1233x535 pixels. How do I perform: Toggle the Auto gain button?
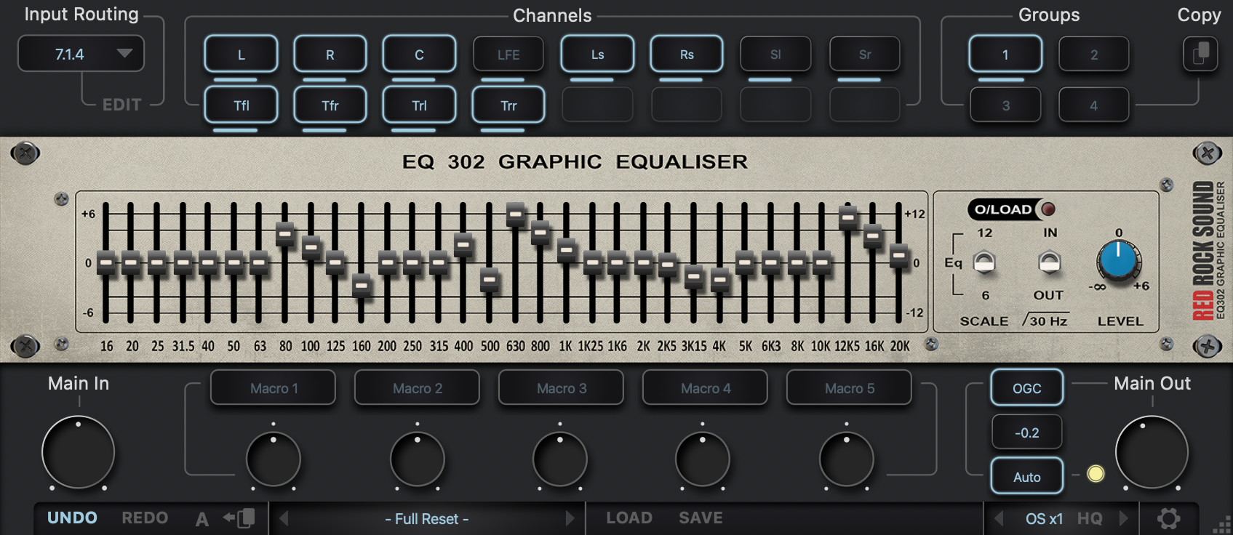coord(1026,477)
